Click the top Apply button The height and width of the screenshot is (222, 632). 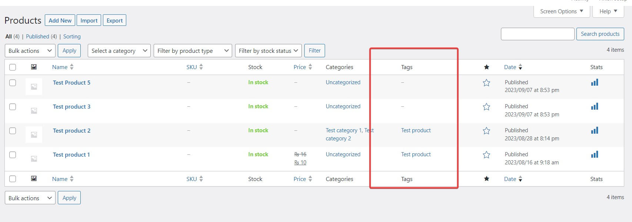click(69, 51)
